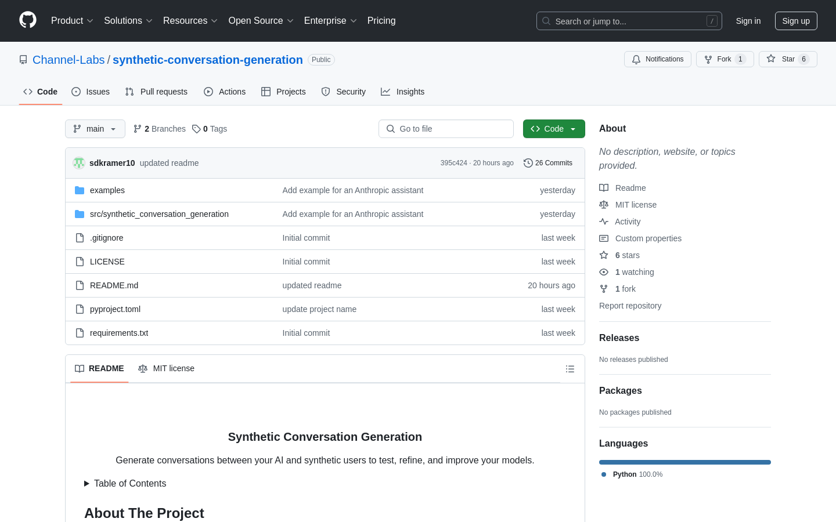
Task: Click the search magnifier icon in header
Action: [546, 21]
